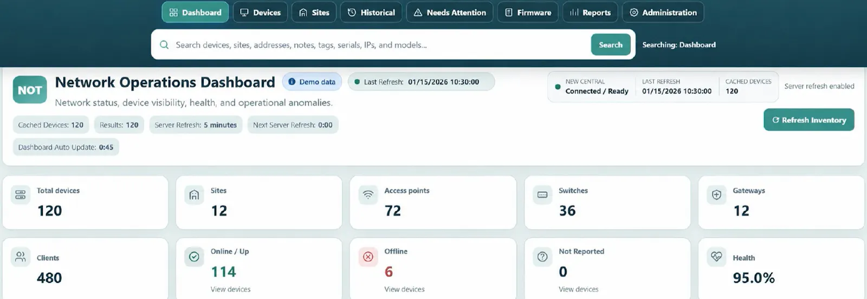Click the NOT logo badge
The width and height of the screenshot is (867, 299).
[x=30, y=90]
